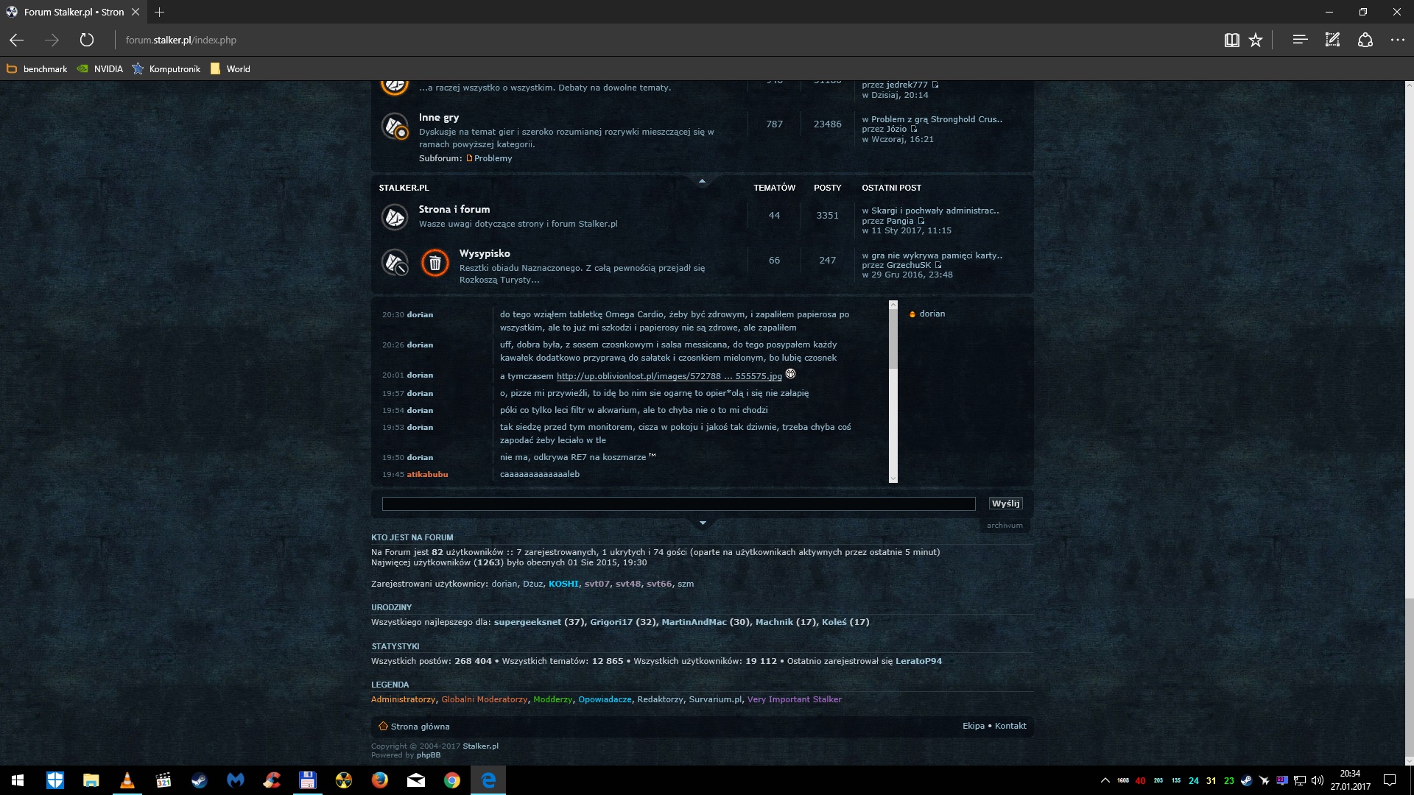Open the Problem z grą Stronghold Crus.. post
1414x795 pixels.
(x=937, y=119)
